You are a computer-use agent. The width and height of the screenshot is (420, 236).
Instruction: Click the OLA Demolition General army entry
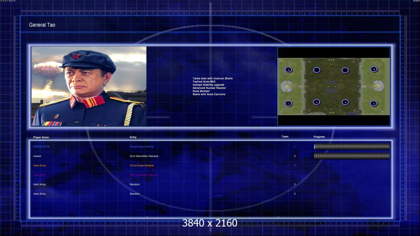[x=144, y=156]
